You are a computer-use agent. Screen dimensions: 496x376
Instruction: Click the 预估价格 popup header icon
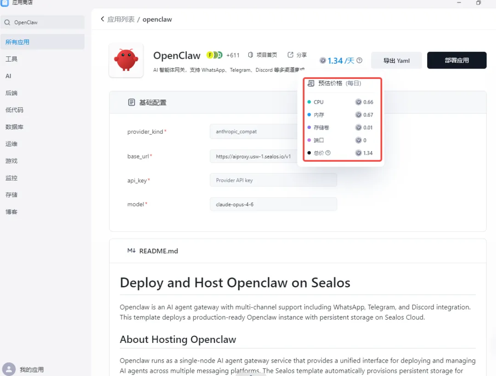[311, 83]
